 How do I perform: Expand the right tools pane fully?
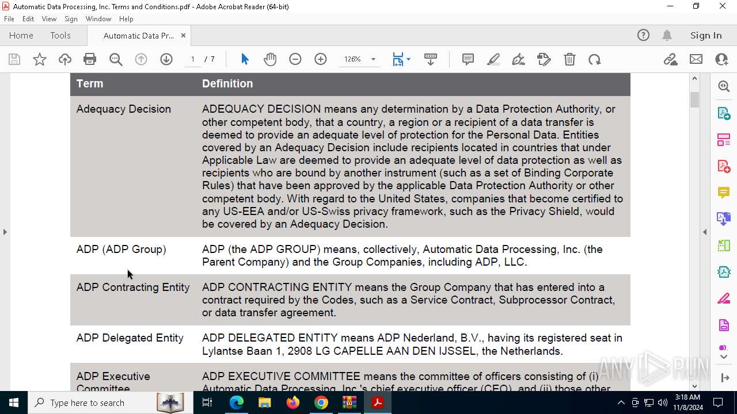point(724,378)
